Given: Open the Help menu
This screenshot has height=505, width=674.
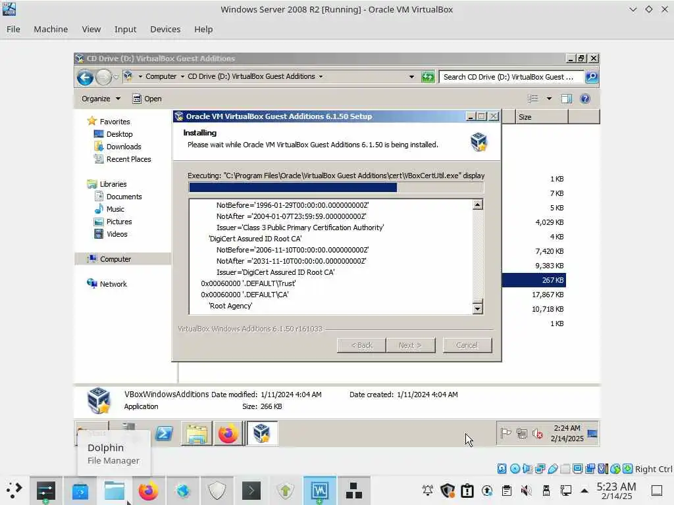Looking at the screenshot, I should 203,29.
